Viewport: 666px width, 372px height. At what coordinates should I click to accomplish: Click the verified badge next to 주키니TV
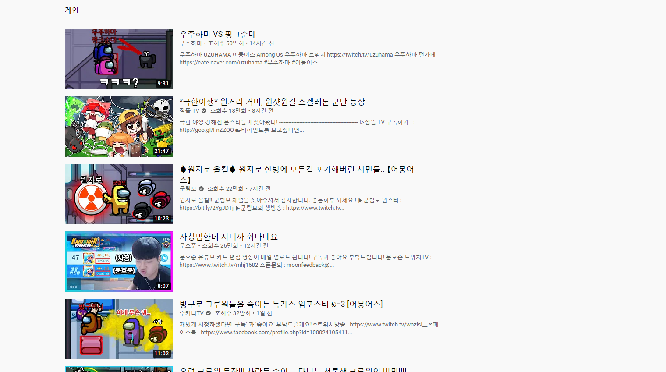[208, 313]
